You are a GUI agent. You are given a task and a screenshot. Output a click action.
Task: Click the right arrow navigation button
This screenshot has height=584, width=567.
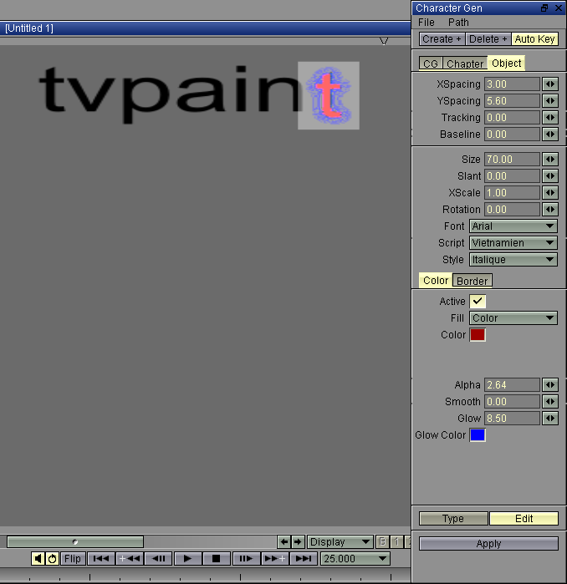(x=298, y=542)
